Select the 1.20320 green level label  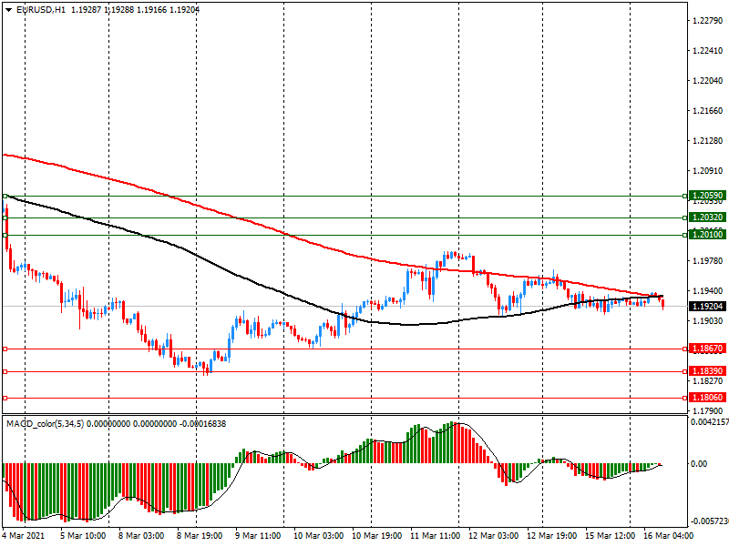[707, 217]
